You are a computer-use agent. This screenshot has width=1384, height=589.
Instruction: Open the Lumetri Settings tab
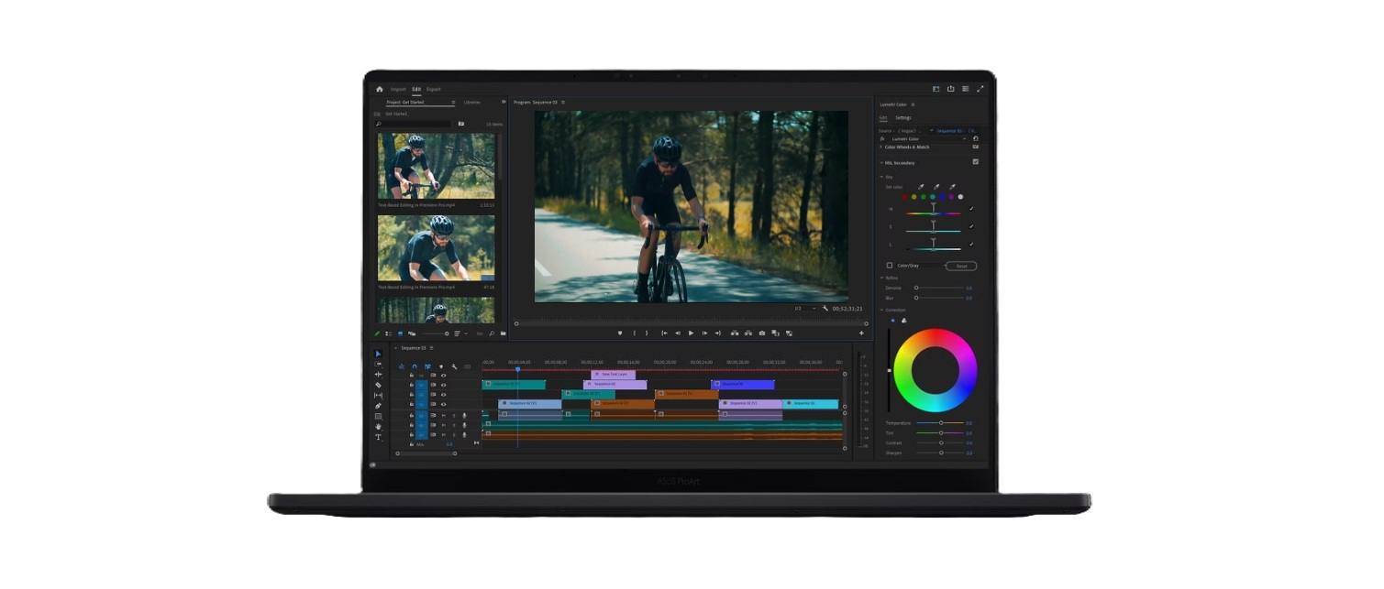click(903, 117)
